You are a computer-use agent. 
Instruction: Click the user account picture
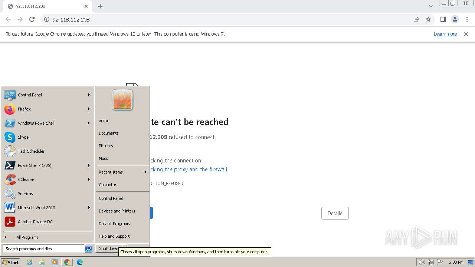point(122,100)
